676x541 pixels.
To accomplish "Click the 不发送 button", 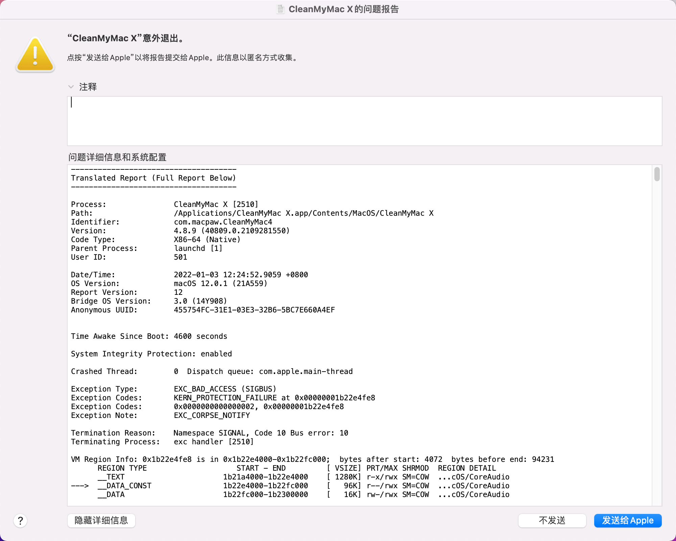I will tap(552, 520).
